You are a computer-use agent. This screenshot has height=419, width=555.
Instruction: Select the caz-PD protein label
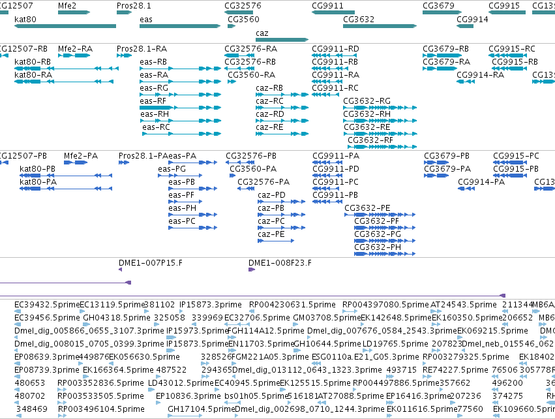coord(271,195)
